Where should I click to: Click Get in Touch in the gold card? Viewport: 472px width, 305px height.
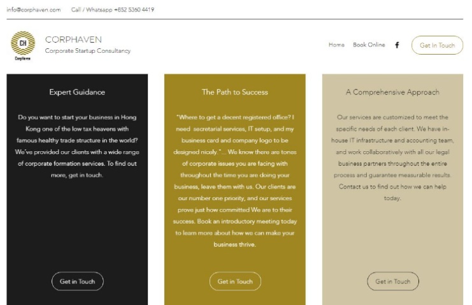235,281
